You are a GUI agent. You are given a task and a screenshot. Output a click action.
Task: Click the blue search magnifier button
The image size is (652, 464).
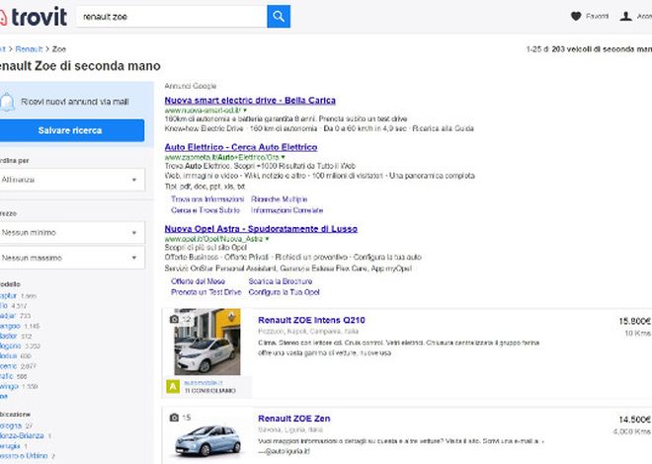click(279, 17)
